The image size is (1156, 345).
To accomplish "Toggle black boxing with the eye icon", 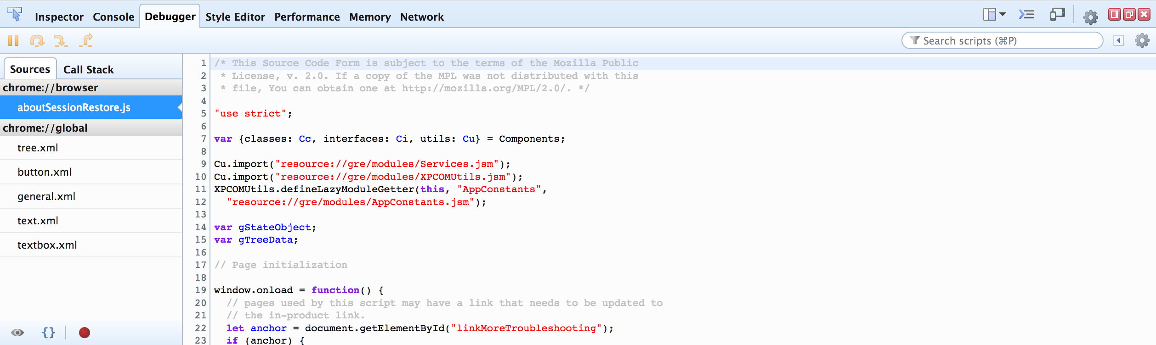I will point(17,333).
